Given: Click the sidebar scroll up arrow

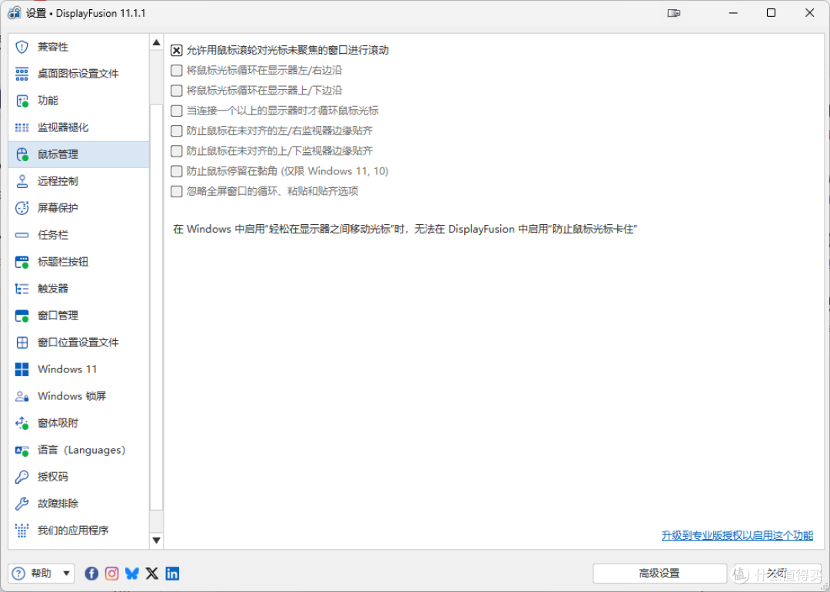Looking at the screenshot, I should pyautogui.click(x=156, y=42).
